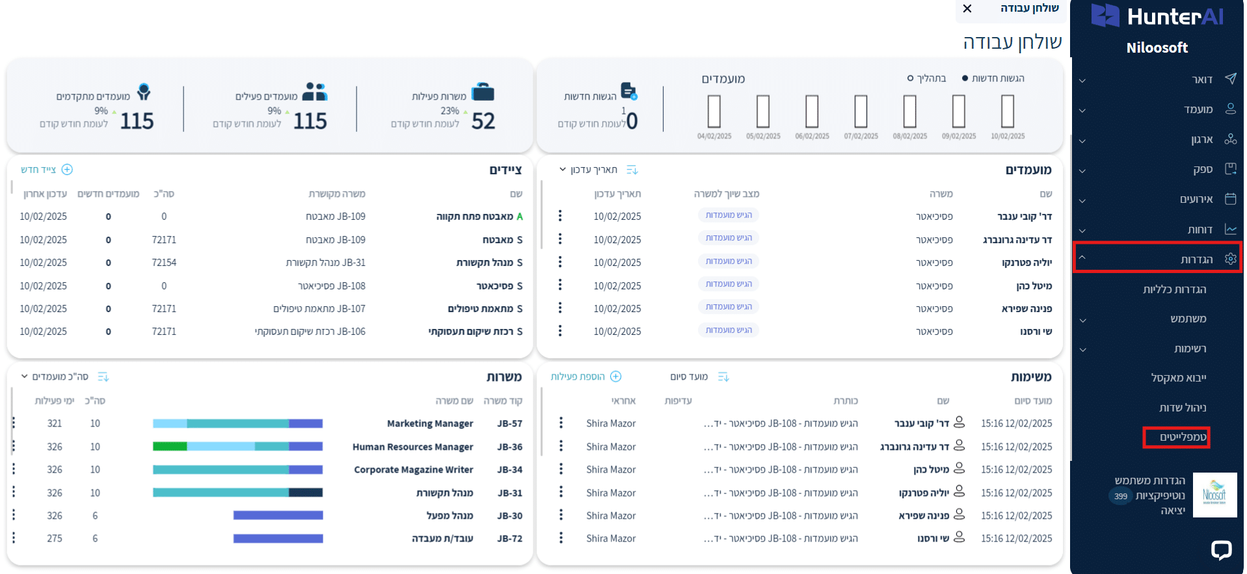Click the Niloosoft logo thumbnail
Viewport: 1247px width, 574px height.
[x=1214, y=495]
